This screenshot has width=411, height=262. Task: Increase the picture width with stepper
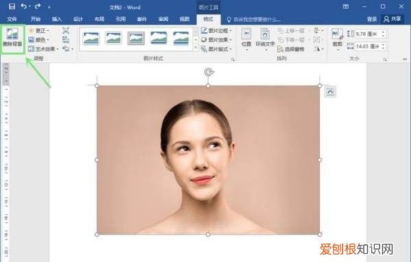click(x=384, y=44)
